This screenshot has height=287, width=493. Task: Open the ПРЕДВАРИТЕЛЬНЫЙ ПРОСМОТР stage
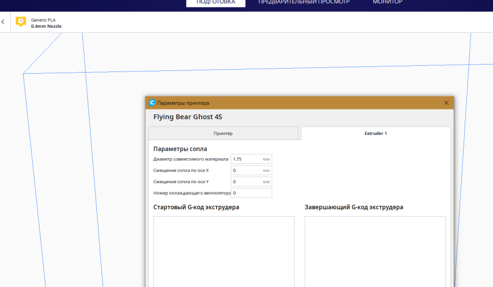(304, 2)
